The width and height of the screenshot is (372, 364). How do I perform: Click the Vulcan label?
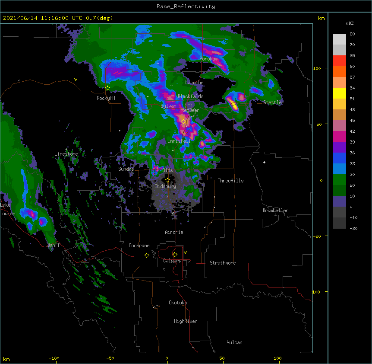click(234, 342)
